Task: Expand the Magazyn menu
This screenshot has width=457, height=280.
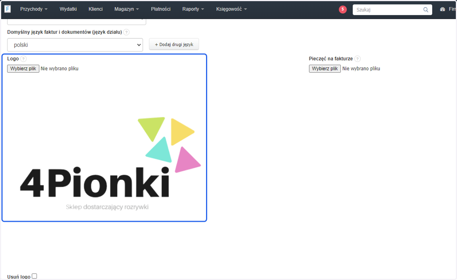Action: (126, 9)
